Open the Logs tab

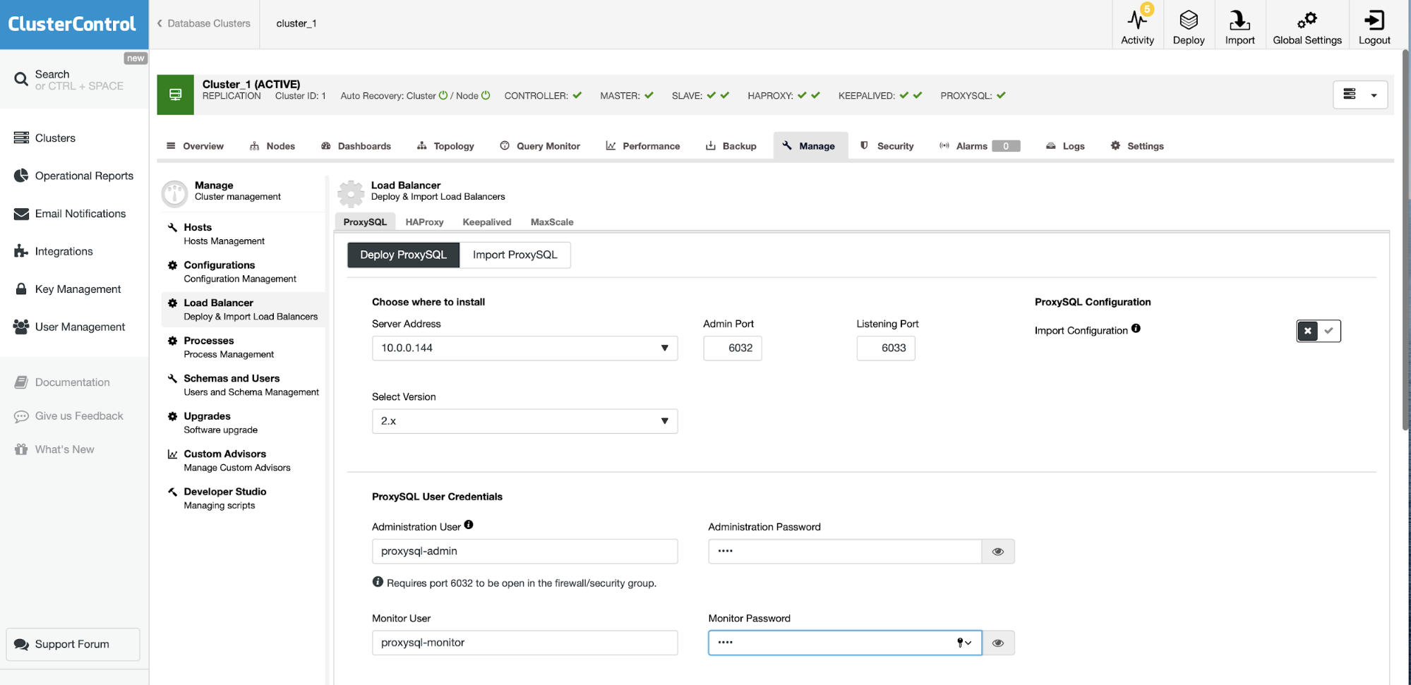tap(1065, 146)
